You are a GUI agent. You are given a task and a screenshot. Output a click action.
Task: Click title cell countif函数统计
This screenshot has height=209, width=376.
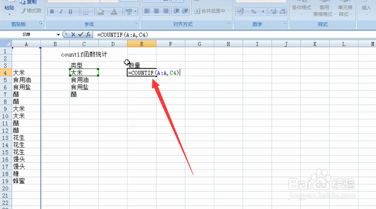tap(84, 55)
